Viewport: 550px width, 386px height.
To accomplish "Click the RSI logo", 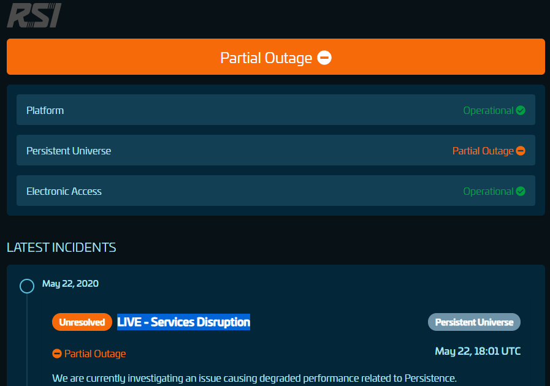I will tap(34, 15).
